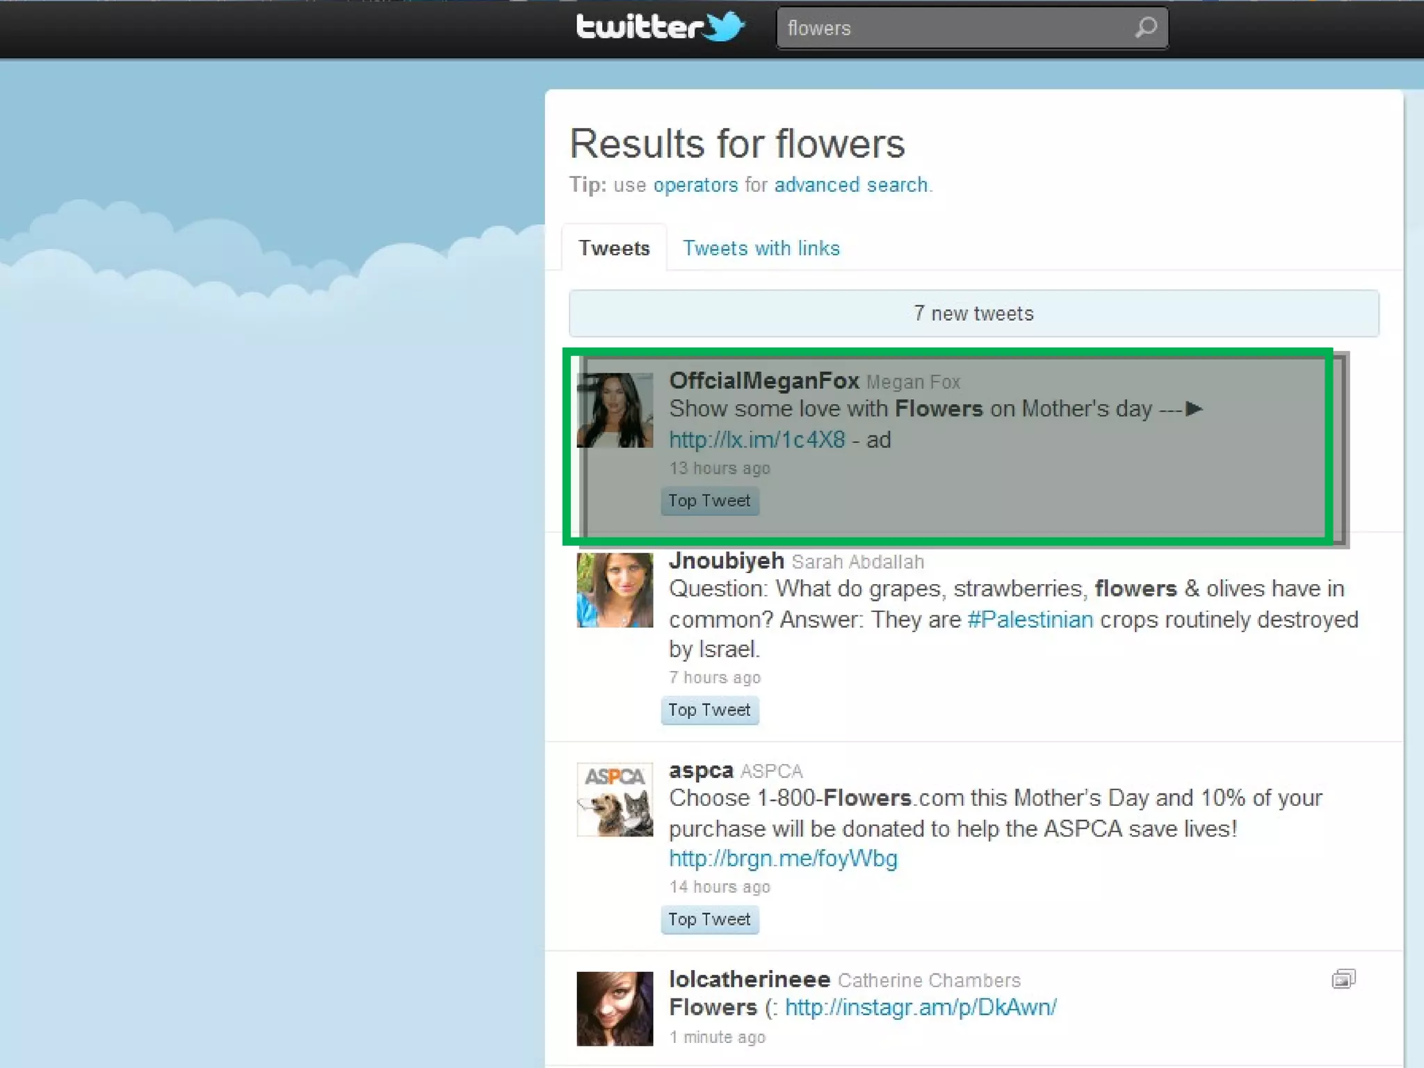This screenshot has width=1424, height=1068.
Task: Open OffcialMeganFox's profile picture
Action: pos(615,410)
